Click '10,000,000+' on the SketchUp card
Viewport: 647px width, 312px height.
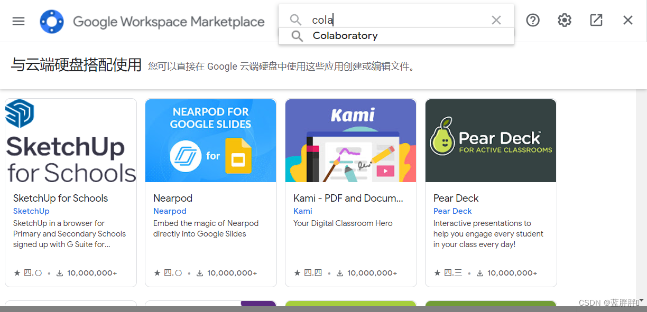[92, 273]
